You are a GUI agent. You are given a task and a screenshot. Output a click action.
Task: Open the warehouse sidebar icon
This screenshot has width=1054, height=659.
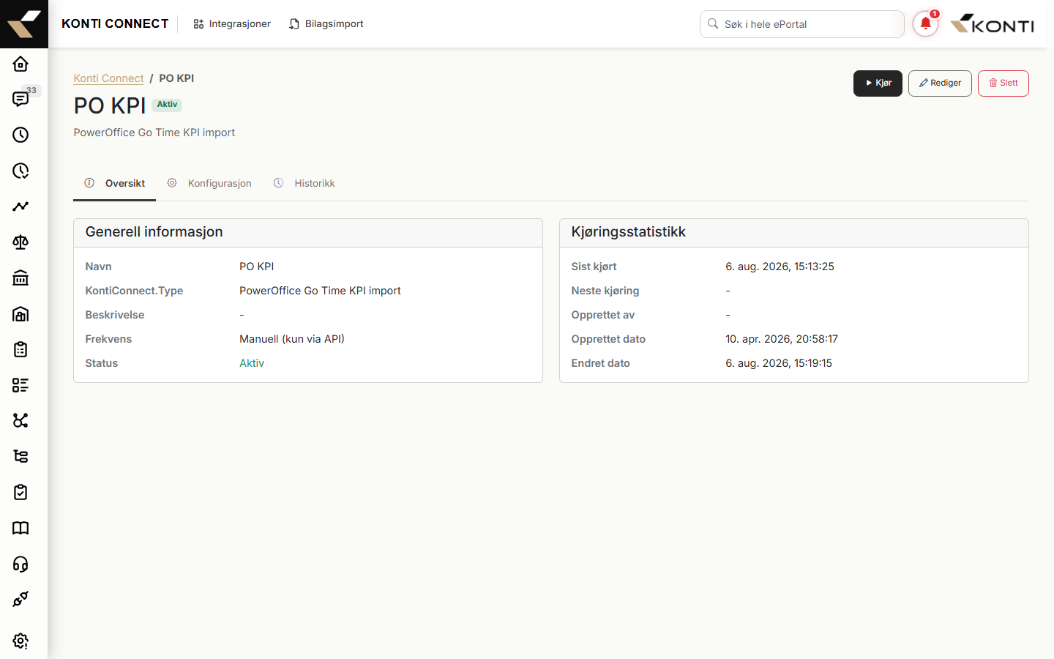pyautogui.click(x=20, y=314)
